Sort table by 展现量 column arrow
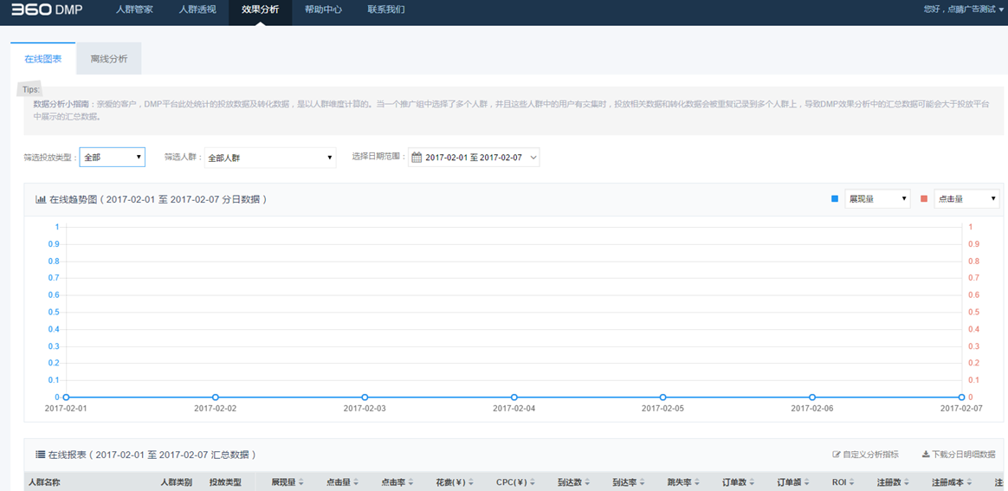The height and width of the screenshot is (491, 1008). (x=300, y=482)
